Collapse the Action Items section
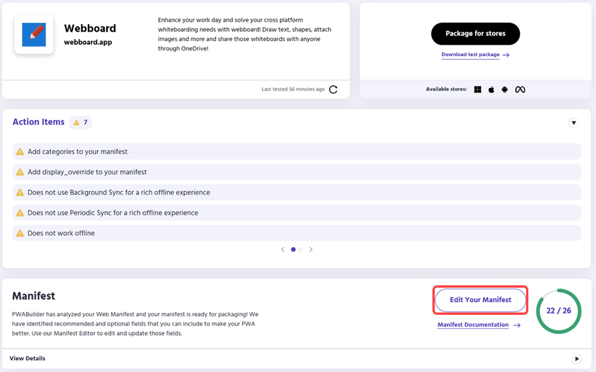Screen dimensions: 596x372 [573, 122]
